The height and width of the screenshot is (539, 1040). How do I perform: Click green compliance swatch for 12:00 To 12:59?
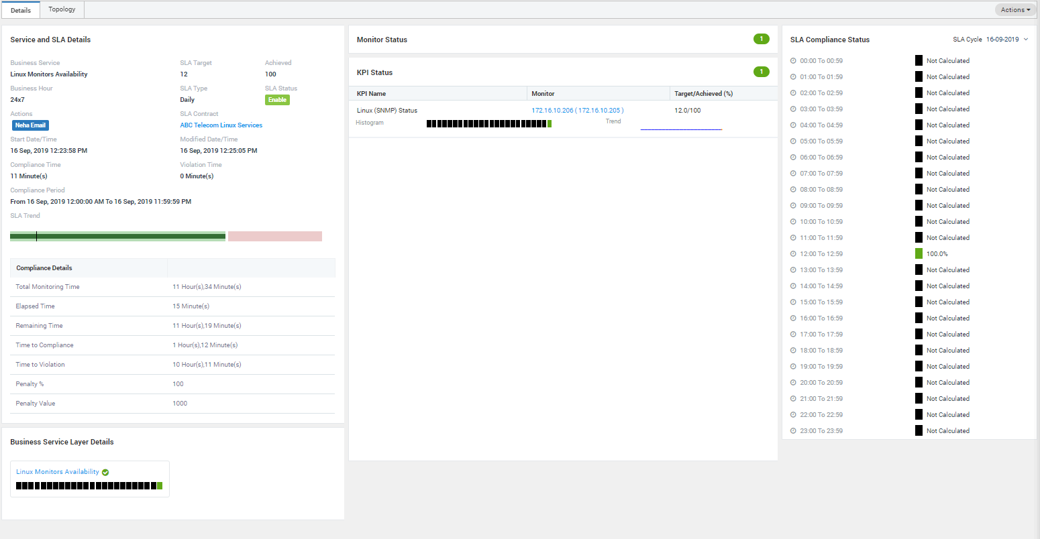click(919, 253)
